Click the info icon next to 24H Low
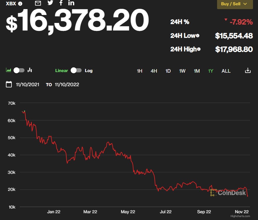 tap(198, 36)
